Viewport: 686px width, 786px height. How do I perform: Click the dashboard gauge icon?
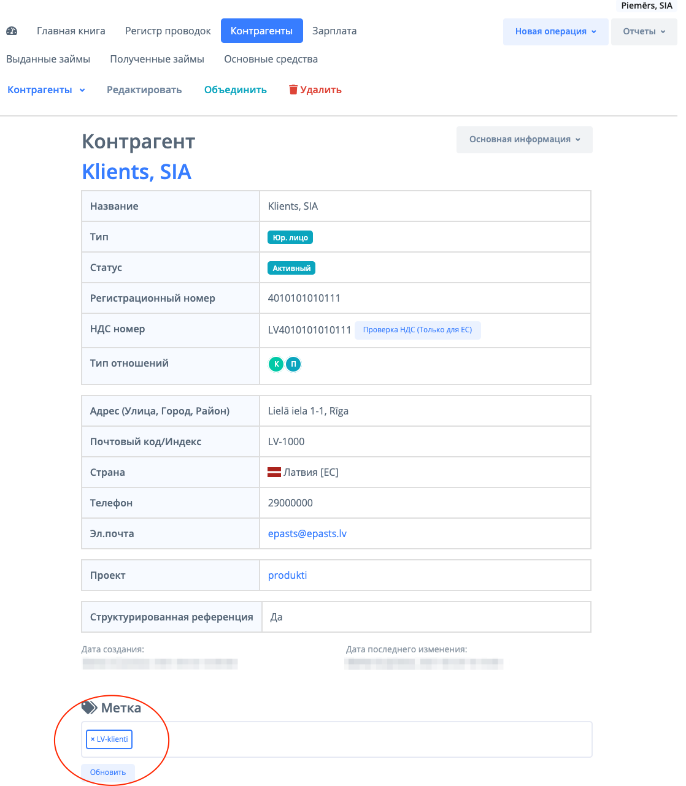tap(12, 31)
